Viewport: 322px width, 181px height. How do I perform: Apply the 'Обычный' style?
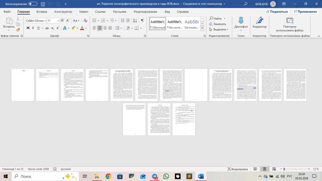(x=158, y=24)
